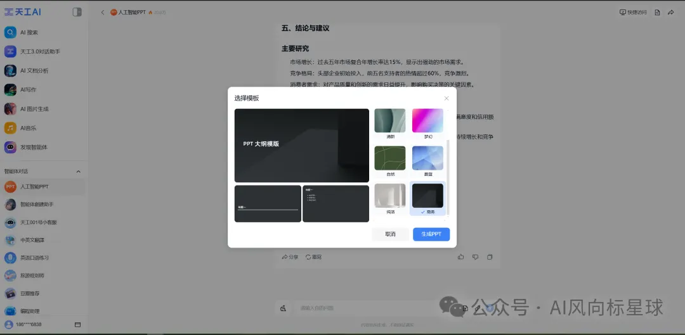Click 重写 to regenerate the response

point(314,257)
